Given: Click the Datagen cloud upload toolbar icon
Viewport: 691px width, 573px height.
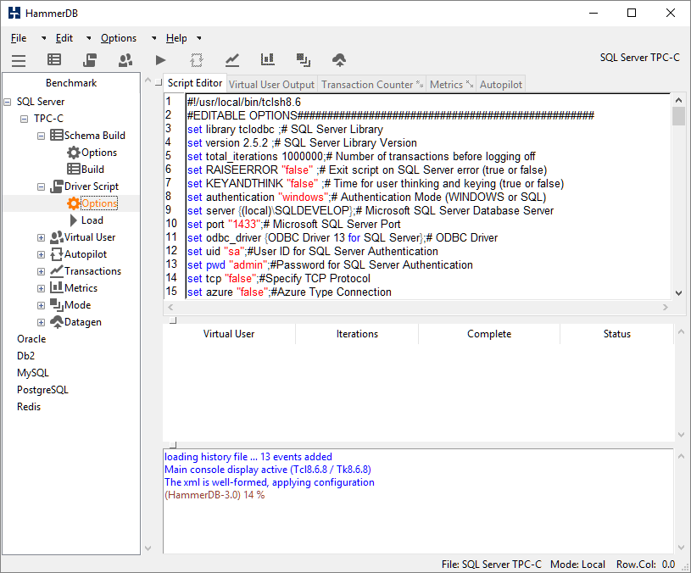Looking at the screenshot, I should tap(339, 60).
